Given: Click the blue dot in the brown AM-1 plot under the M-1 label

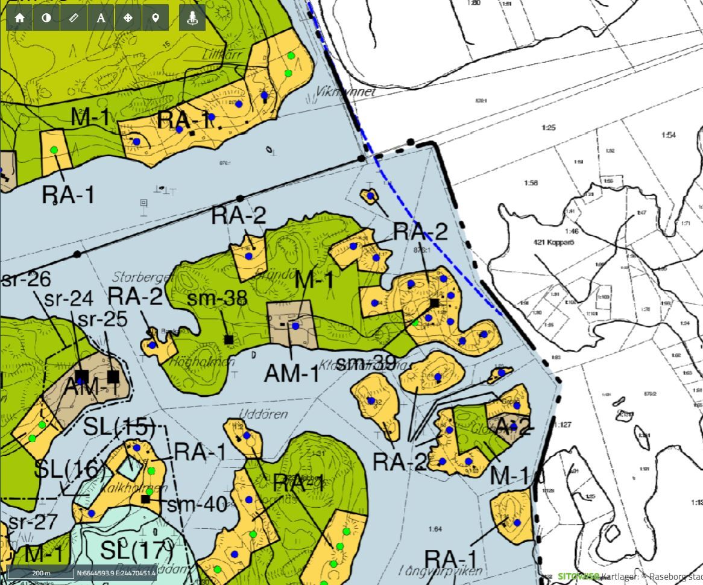Looking at the screenshot, I should point(295,326).
